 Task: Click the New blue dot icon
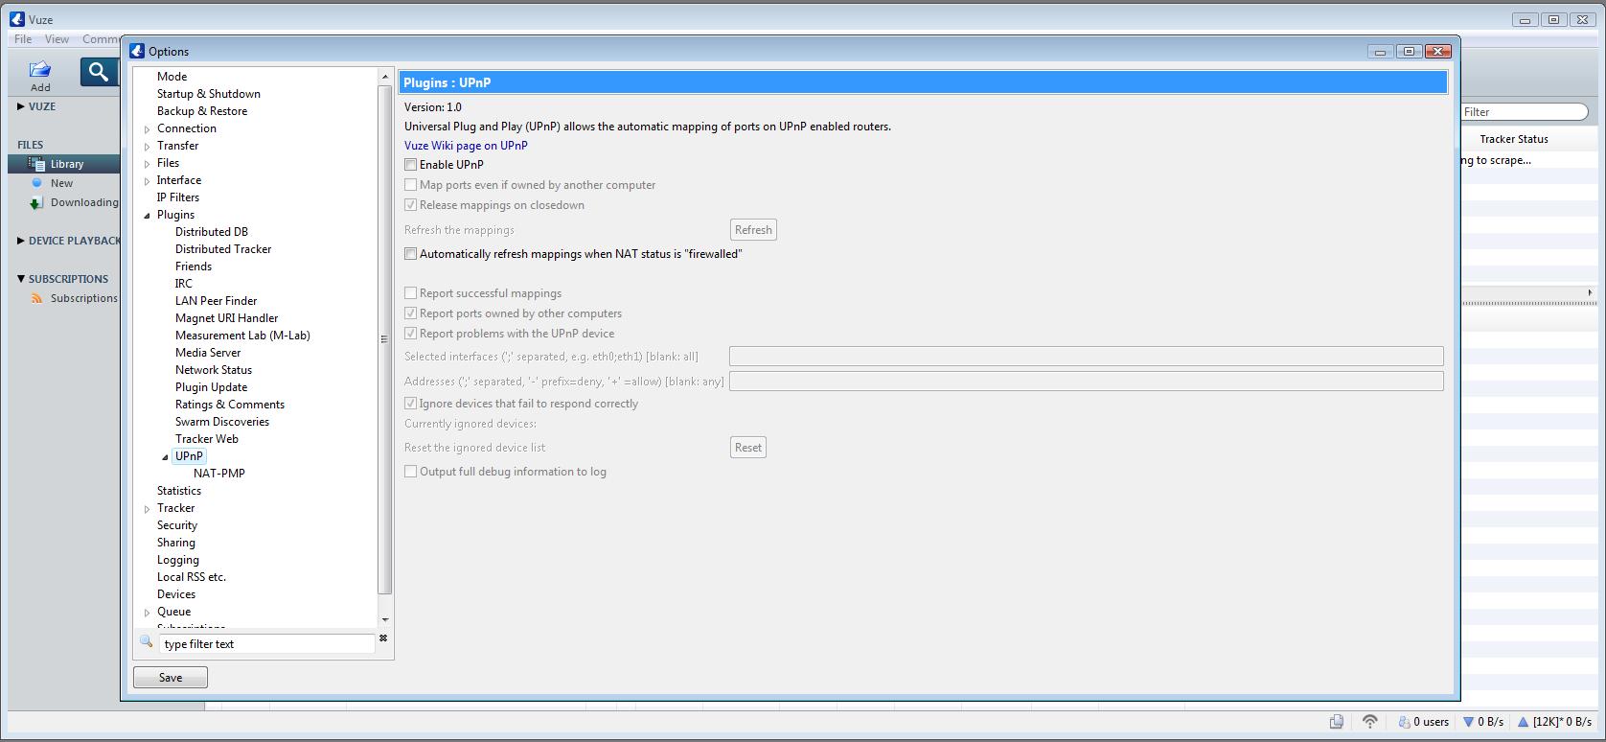click(x=36, y=182)
